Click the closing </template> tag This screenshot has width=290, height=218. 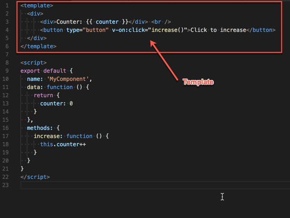tap(39, 46)
